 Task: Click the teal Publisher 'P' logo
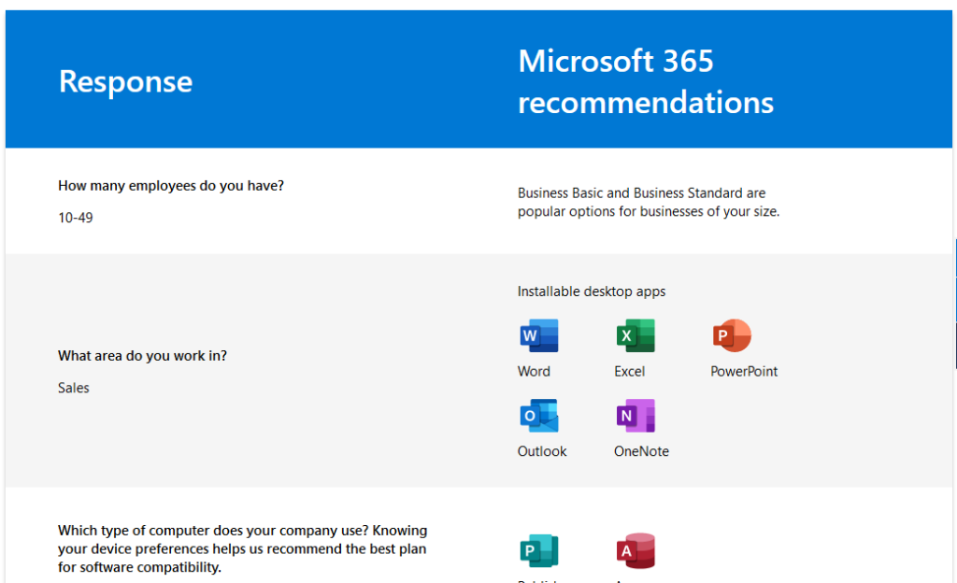539,551
